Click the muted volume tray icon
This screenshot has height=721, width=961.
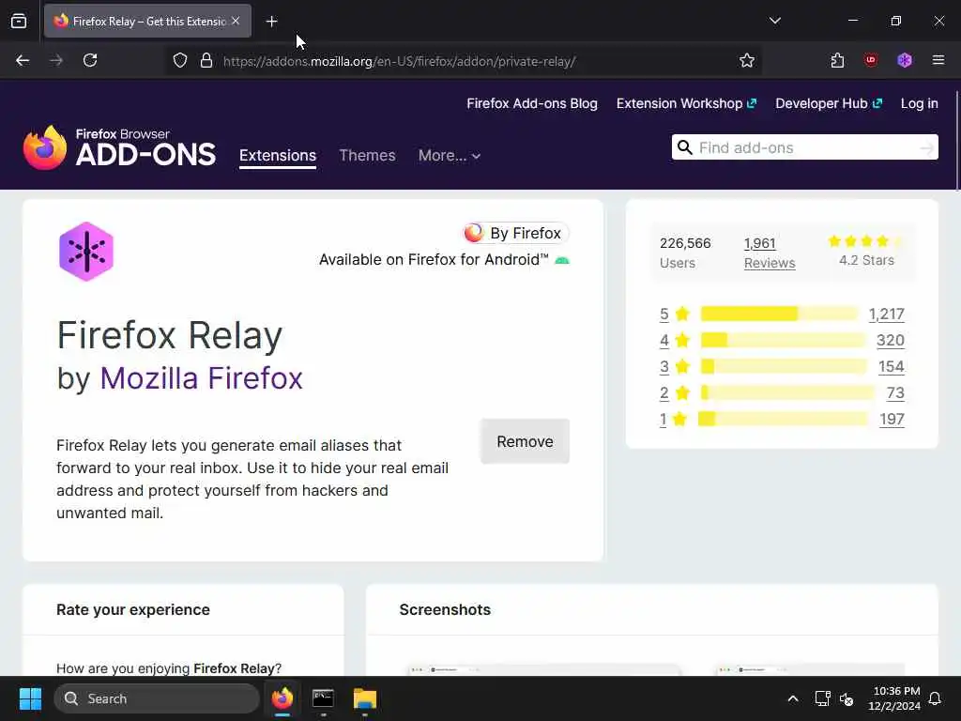847,698
